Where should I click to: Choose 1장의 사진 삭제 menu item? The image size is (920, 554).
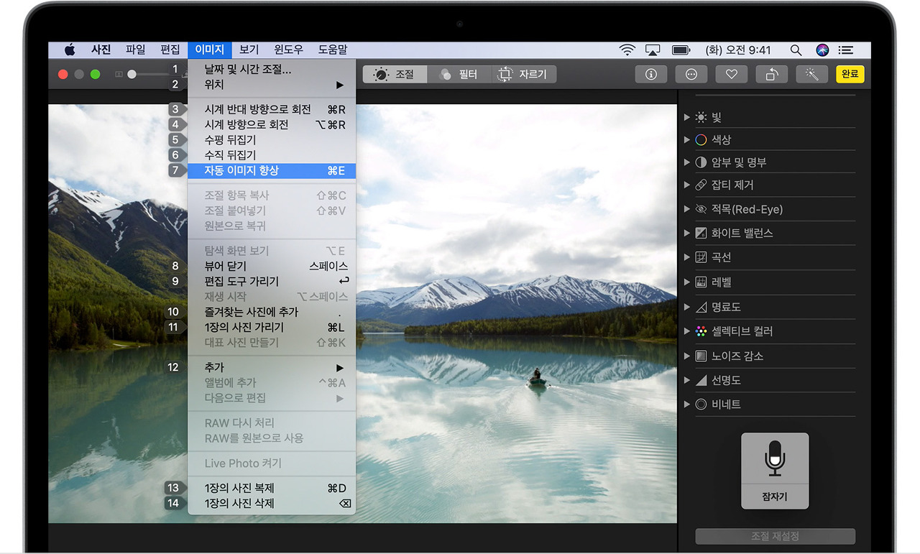pyautogui.click(x=272, y=503)
